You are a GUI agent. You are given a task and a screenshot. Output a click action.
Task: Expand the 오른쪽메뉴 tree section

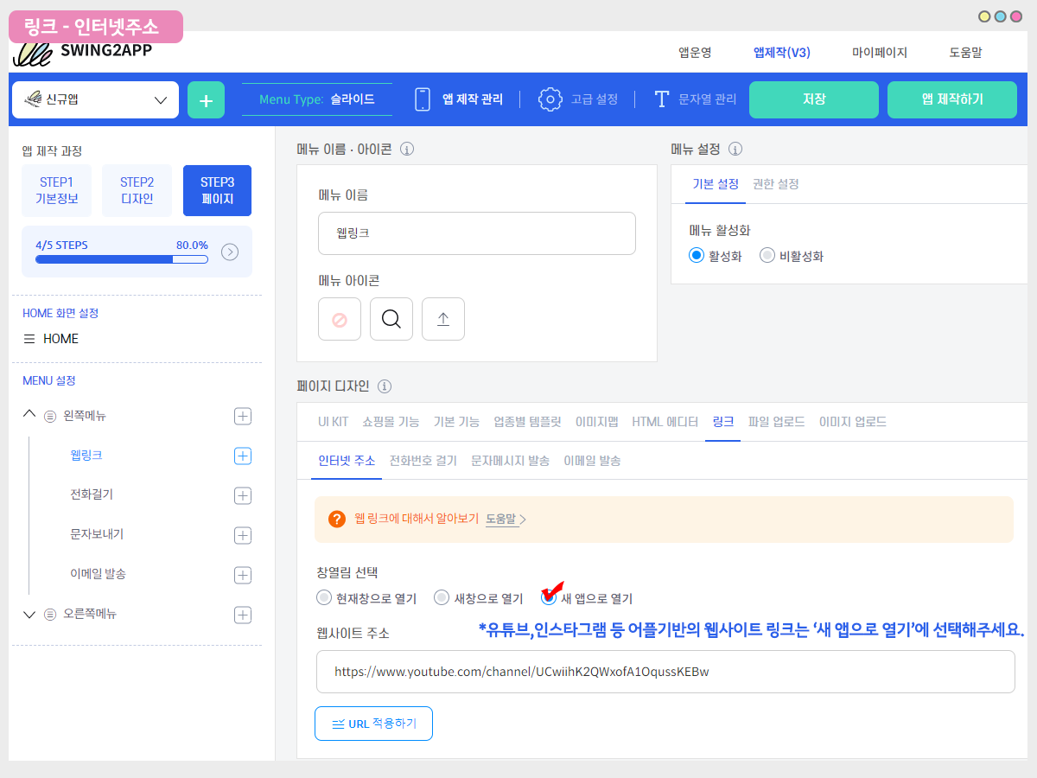tap(29, 615)
